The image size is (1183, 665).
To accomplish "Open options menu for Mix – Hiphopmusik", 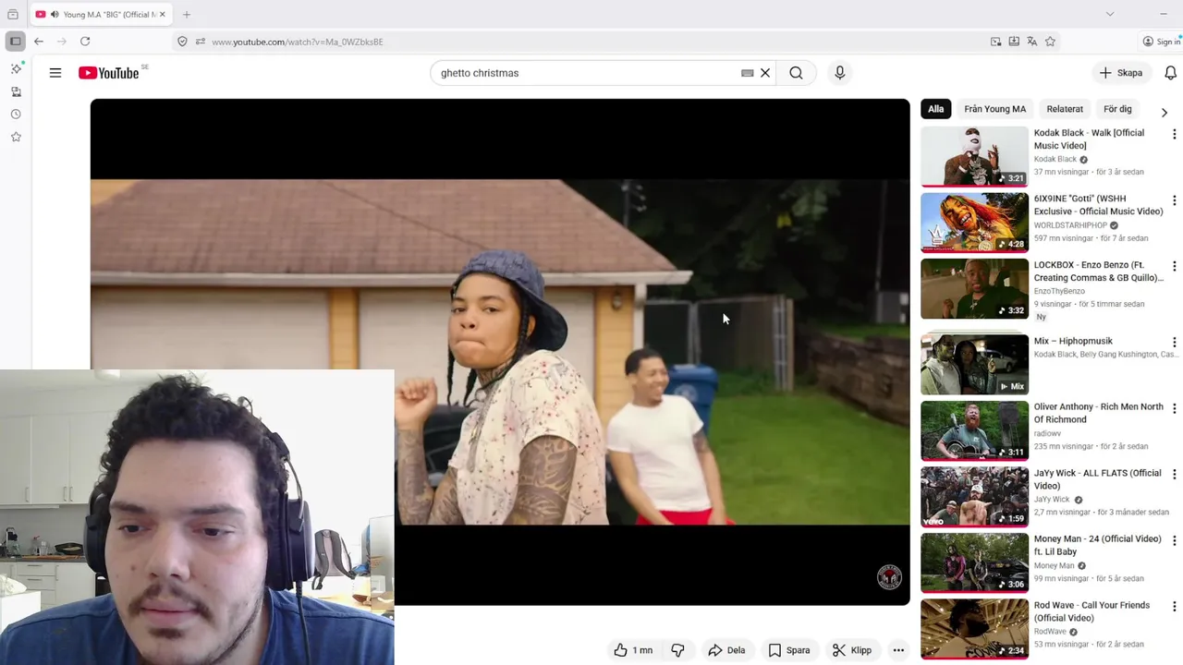I will [1174, 343].
